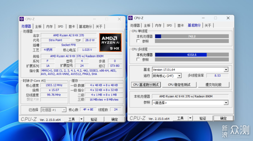Click the 倍频 value x 15.07
Image resolution: width=253 pixels, height=141 pixels.
[54, 90]
